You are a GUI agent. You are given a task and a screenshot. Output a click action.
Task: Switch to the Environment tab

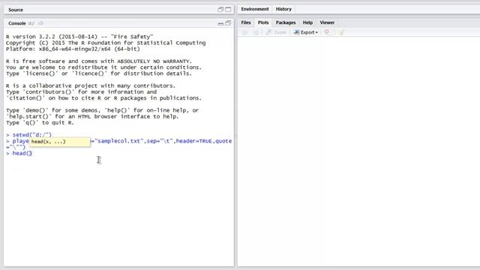click(255, 9)
